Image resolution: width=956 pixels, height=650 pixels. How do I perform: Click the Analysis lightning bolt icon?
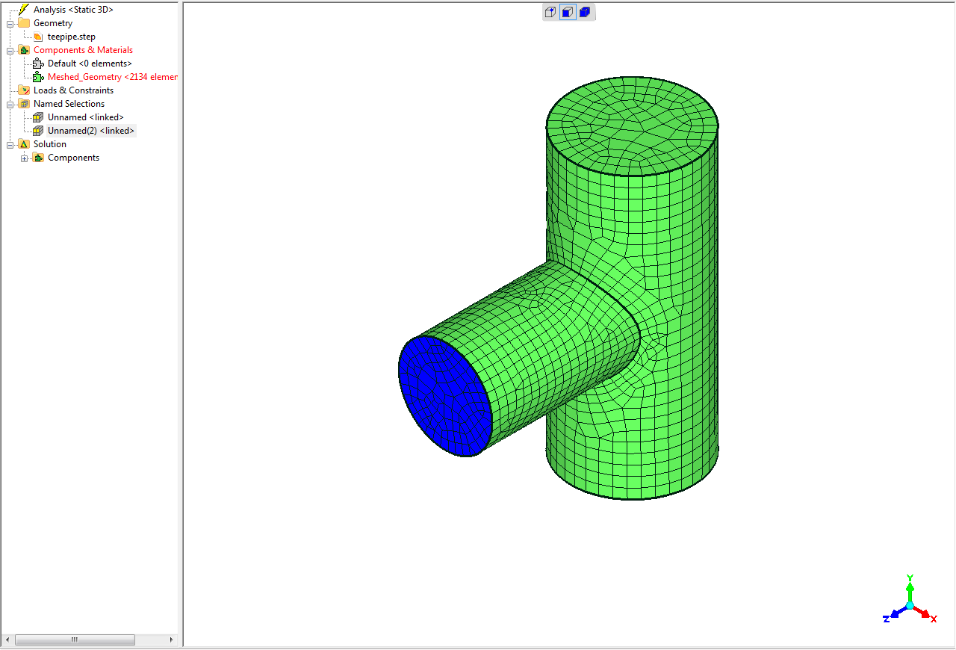click(24, 10)
